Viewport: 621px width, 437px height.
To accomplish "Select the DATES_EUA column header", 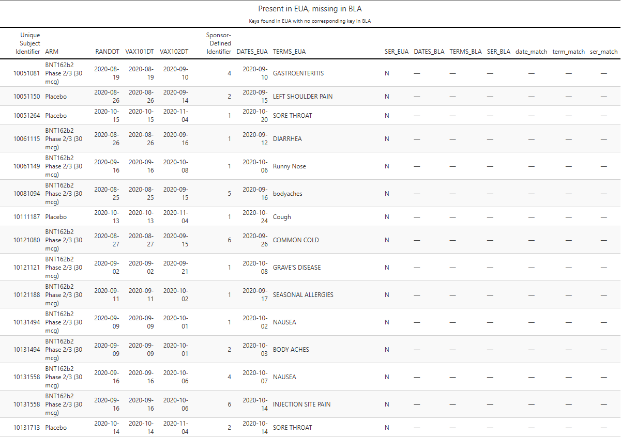I will tap(252, 52).
